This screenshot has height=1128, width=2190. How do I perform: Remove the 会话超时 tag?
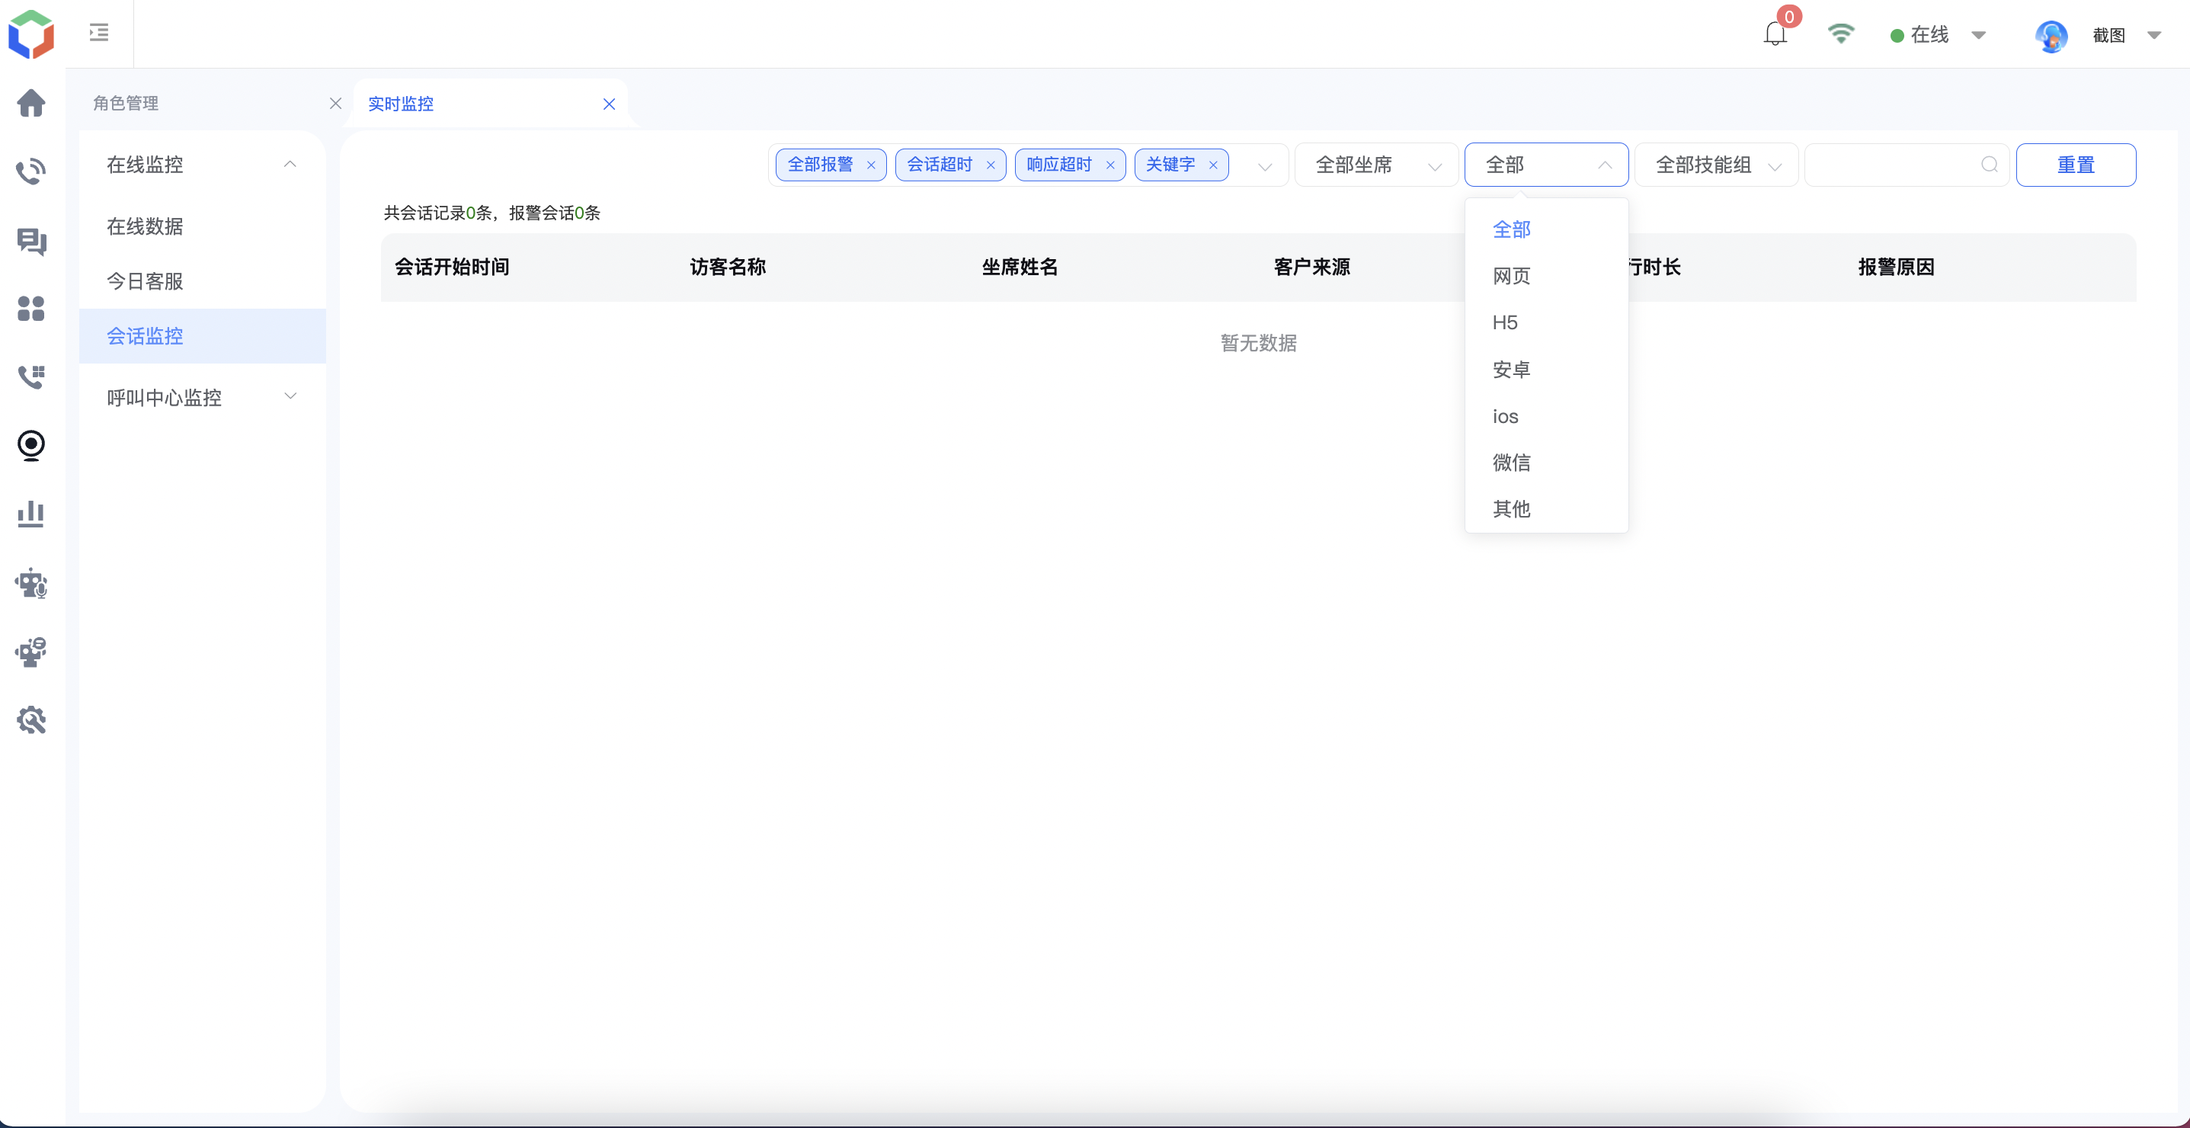point(991,165)
